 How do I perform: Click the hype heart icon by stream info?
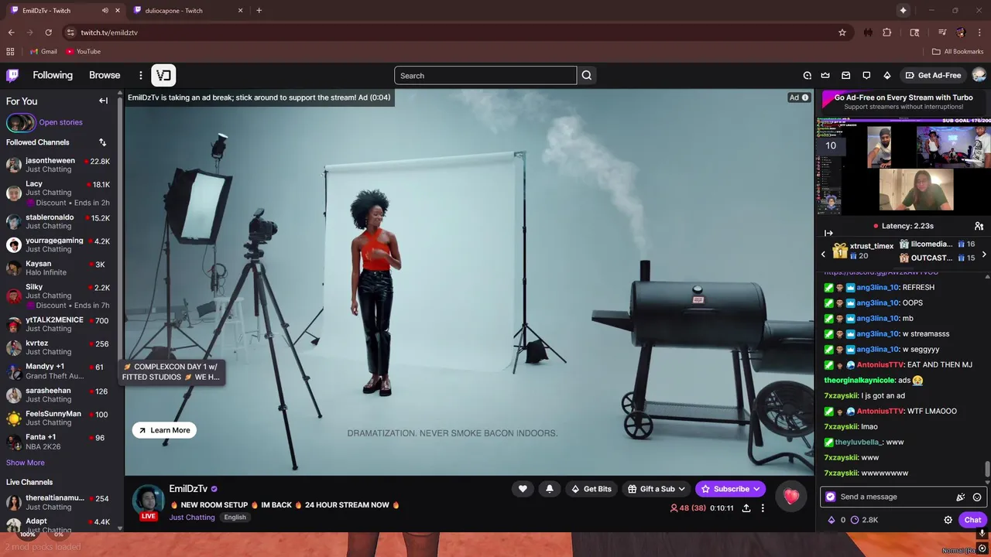(x=790, y=496)
